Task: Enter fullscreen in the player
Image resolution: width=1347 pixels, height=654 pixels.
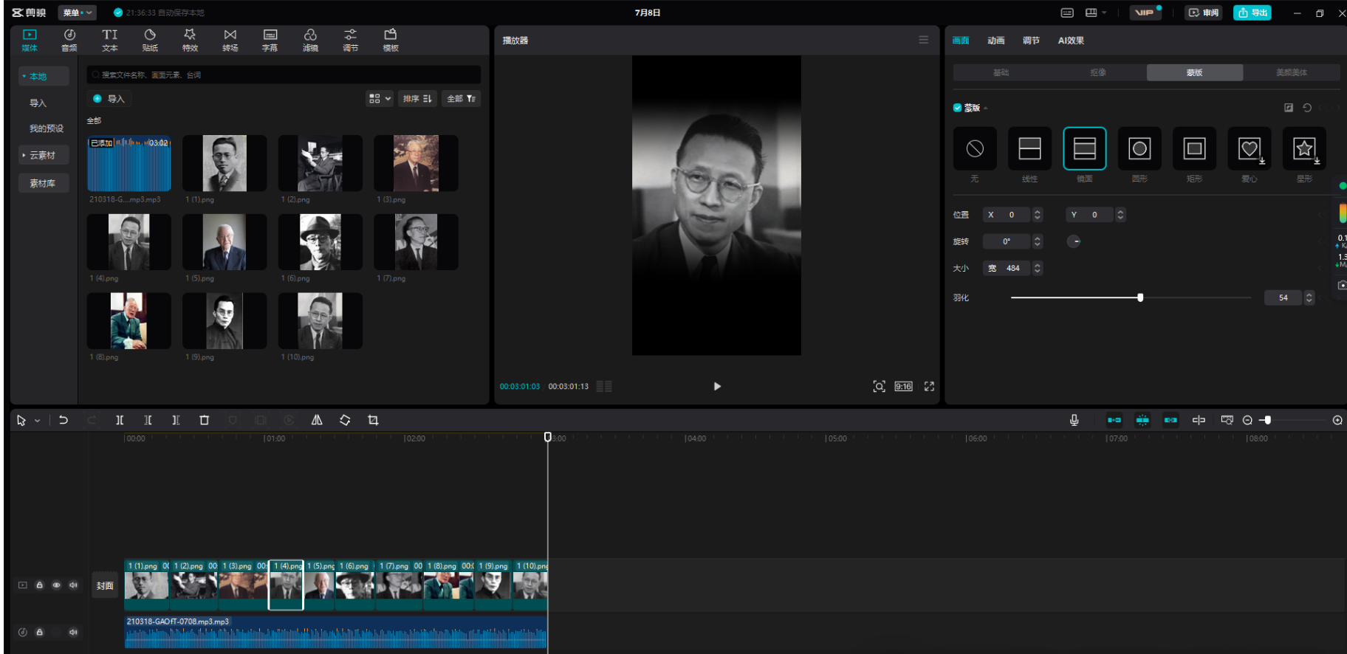Action: pos(929,386)
